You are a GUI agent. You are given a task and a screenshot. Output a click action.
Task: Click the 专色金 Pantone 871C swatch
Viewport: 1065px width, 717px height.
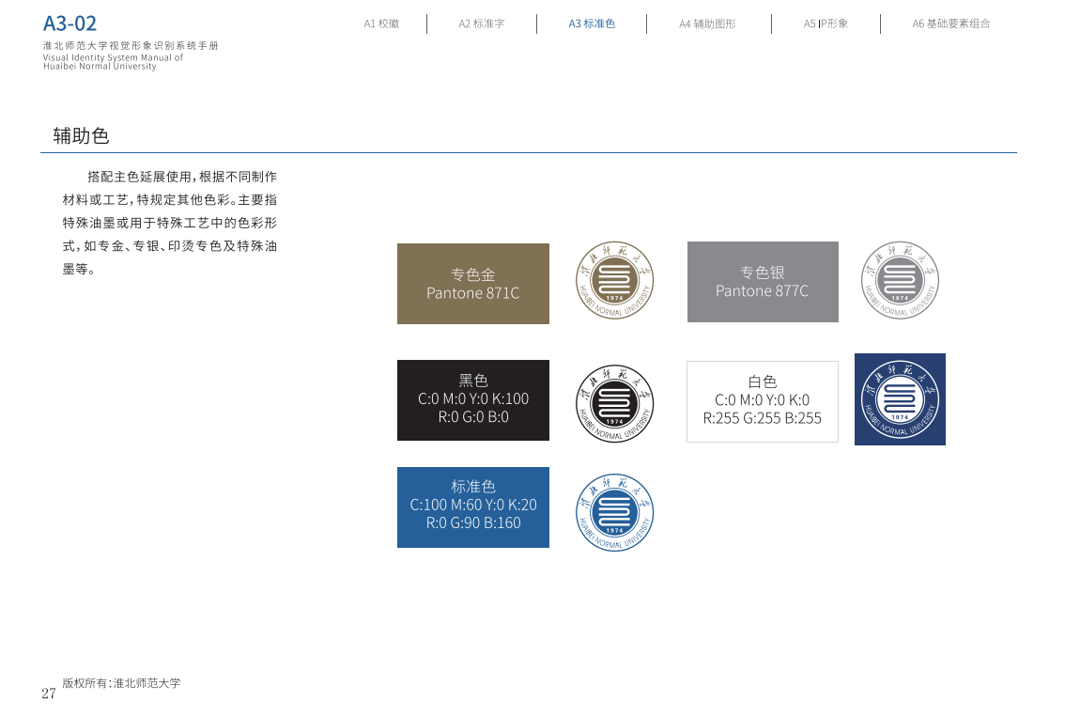coord(472,284)
